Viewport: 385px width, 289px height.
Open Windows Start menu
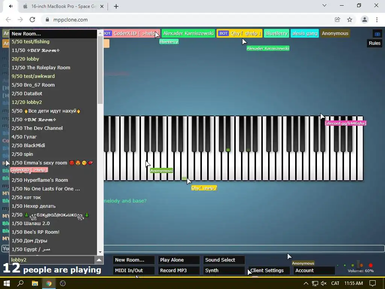point(7,283)
